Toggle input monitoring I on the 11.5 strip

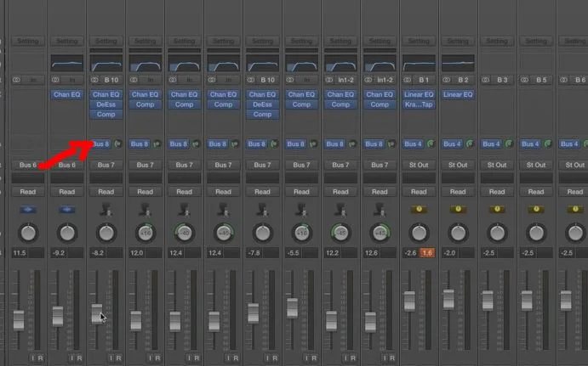point(32,358)
